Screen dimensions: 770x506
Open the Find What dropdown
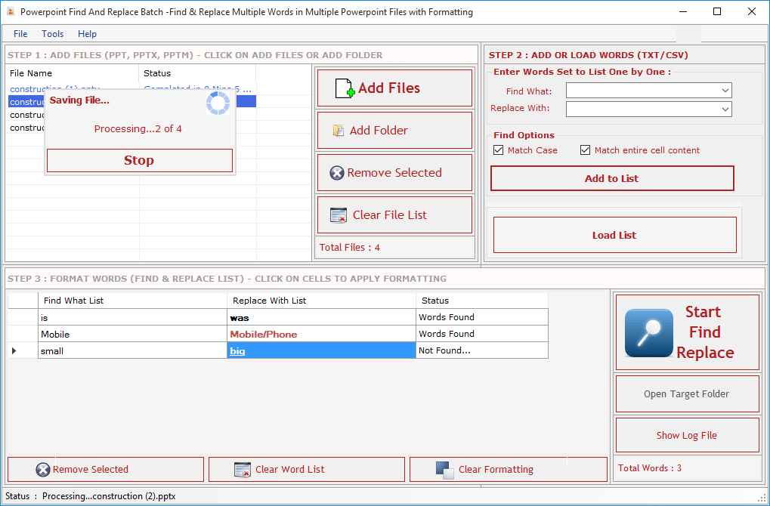(725, 91)
